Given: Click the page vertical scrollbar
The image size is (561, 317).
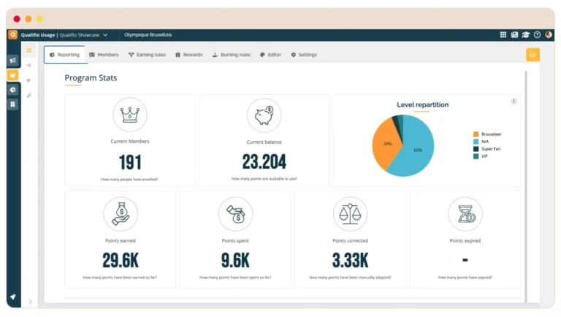Looking at the screenshot, I should click(526, 186).
